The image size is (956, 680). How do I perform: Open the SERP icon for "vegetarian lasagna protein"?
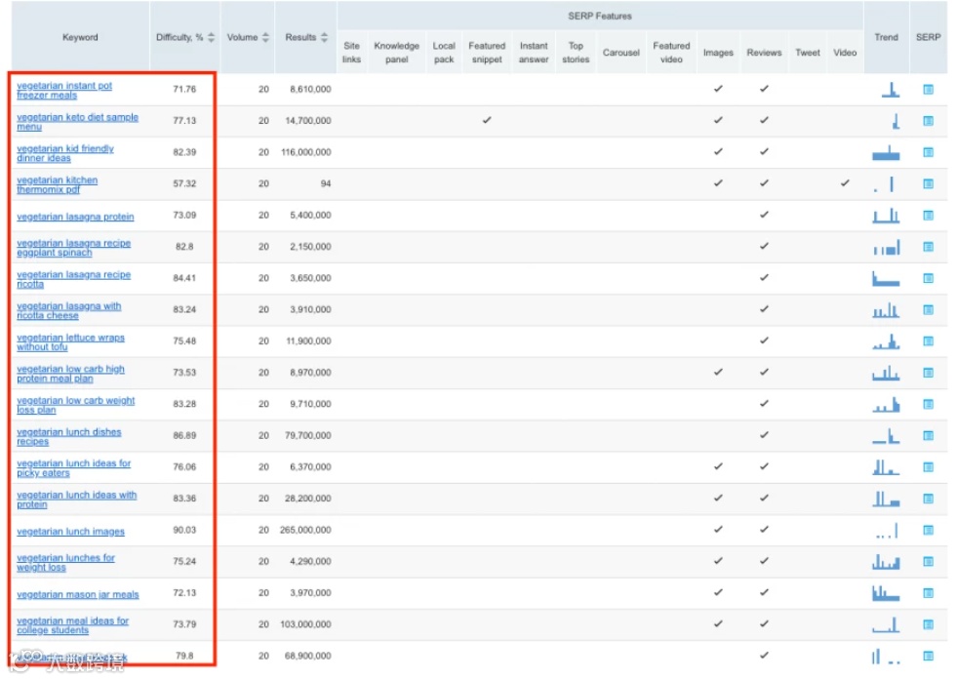pos(929,216)
